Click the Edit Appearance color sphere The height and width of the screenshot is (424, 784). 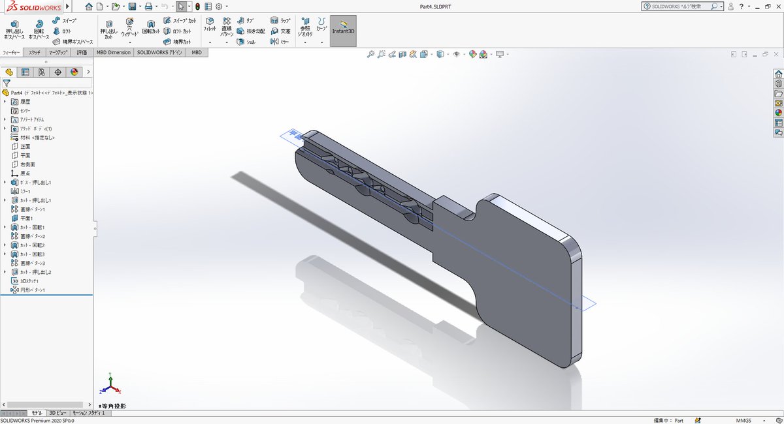(472, 54)
